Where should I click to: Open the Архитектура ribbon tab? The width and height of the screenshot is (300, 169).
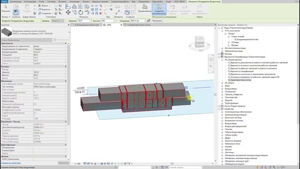[15, 1]
